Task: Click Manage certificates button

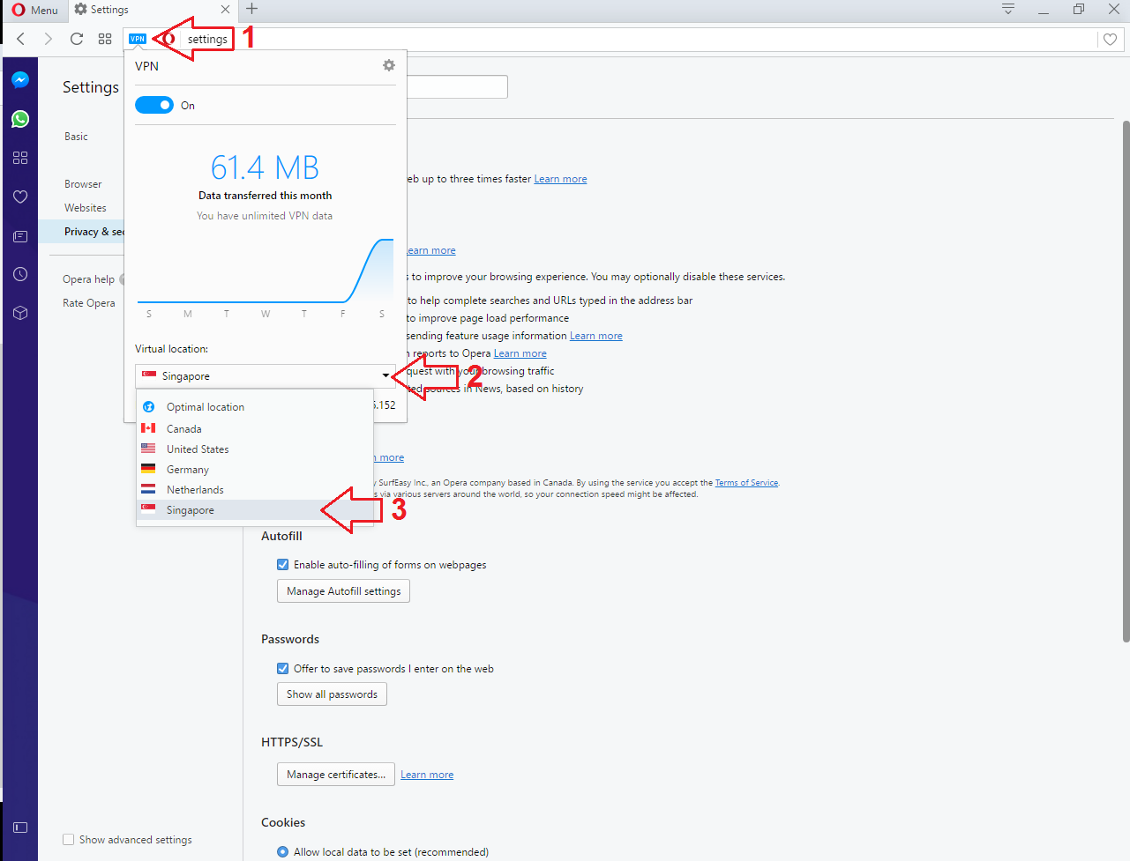Action: point(336,775)
